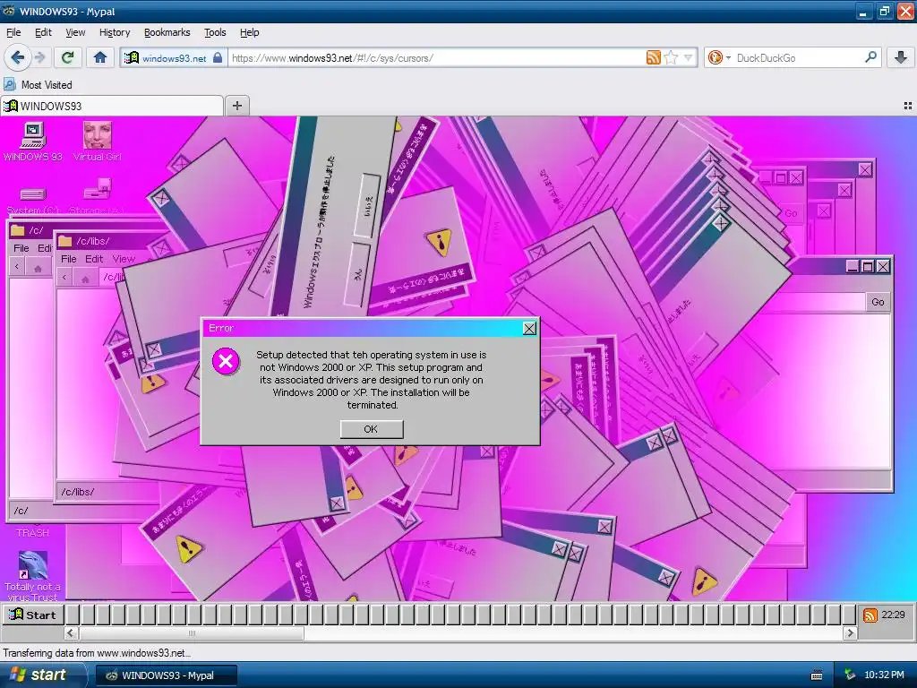Click the tab groups grid icon
Screen dimensions: 917x688
(x=908, y=106)
